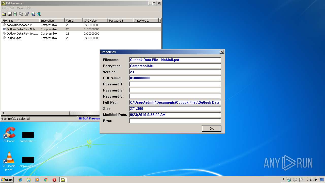This screenshot has width=325, height=183.
Task: Show hidden tray icons arrow
Action: [x=283, y=179]
